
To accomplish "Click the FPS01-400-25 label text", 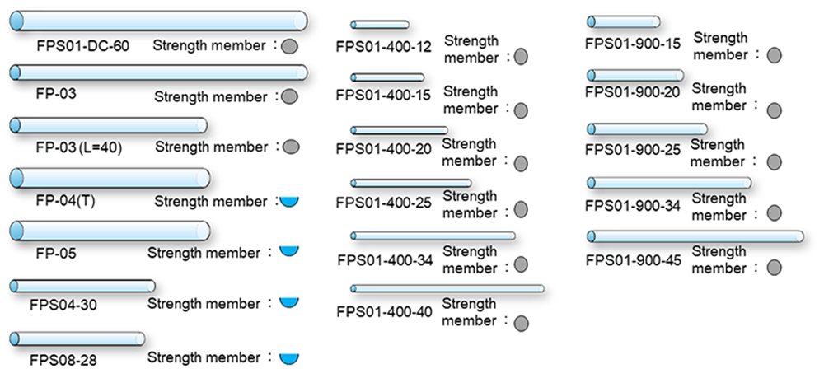I will coord(384,203).
